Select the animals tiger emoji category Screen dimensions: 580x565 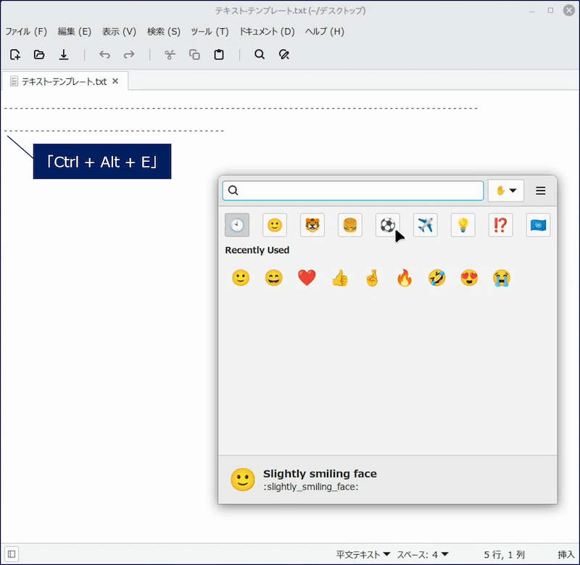click(312, 225)
